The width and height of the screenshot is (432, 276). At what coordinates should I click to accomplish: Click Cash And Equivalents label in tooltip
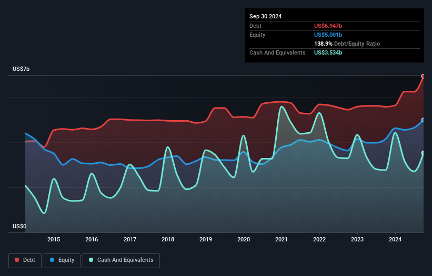(277, 52)
